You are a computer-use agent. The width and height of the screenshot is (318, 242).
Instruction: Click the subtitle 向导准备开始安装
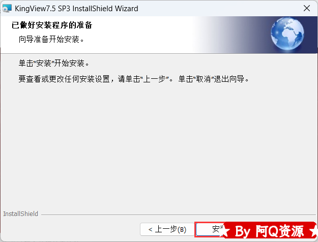[x=51, y=39]
